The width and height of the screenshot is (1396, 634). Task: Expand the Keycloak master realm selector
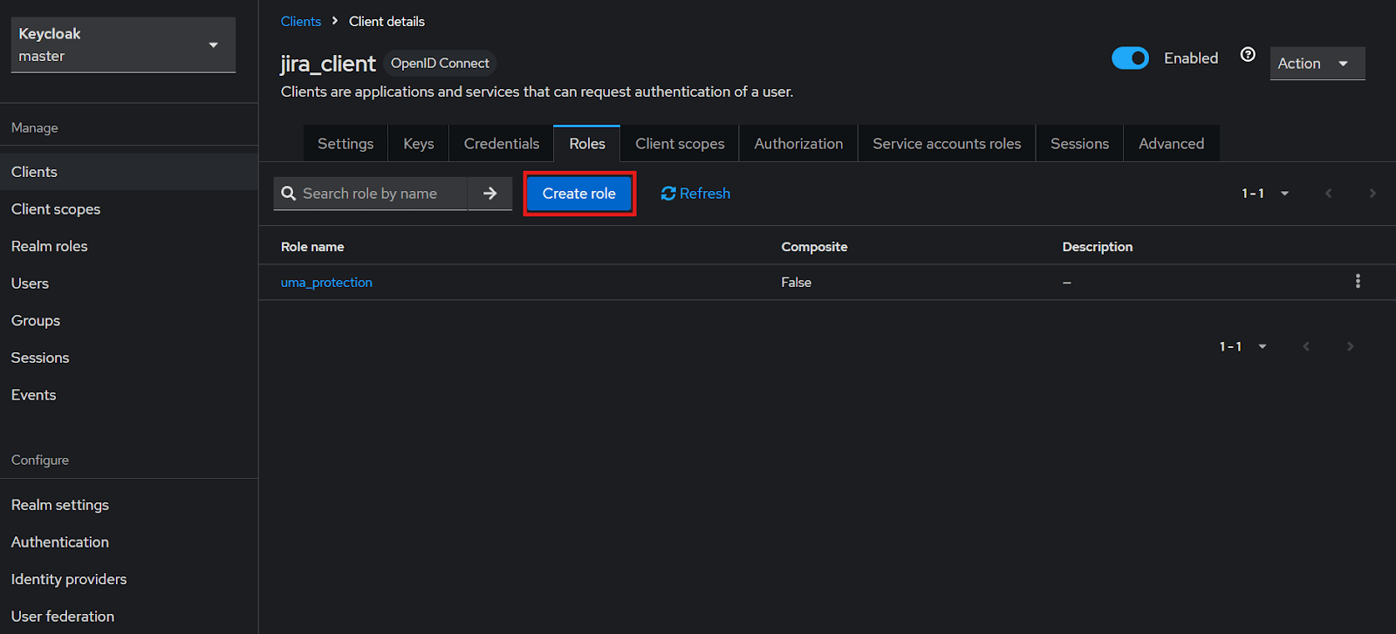pos(123,44)
